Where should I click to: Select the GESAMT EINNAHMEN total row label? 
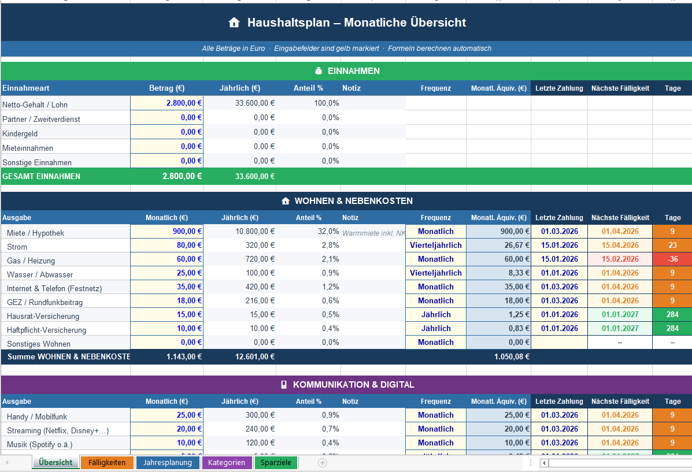coord(42,176)
